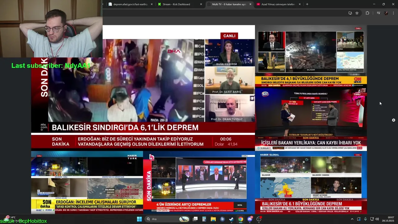
Task: Open Discord from the taskbar
Action: [x=250, y=219]
